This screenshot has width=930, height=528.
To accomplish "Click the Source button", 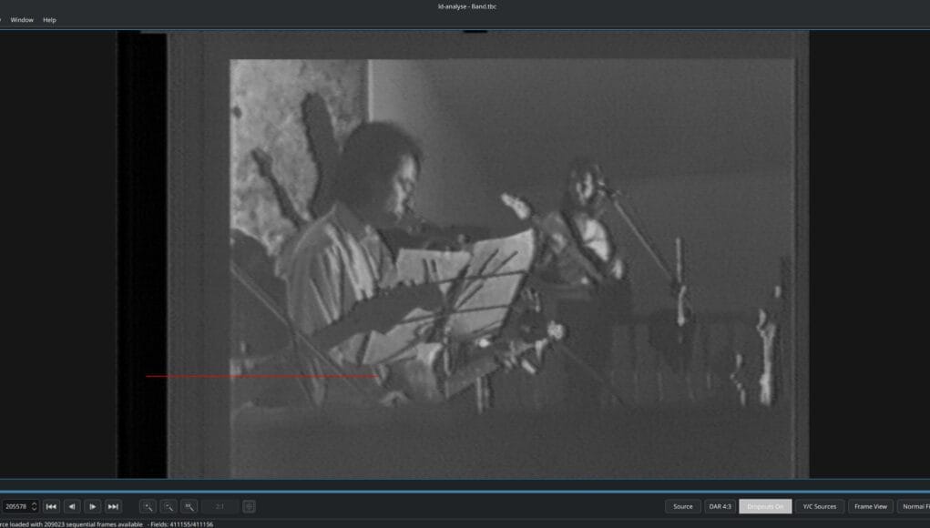I will pyautogui.click(x=682, y=506).
